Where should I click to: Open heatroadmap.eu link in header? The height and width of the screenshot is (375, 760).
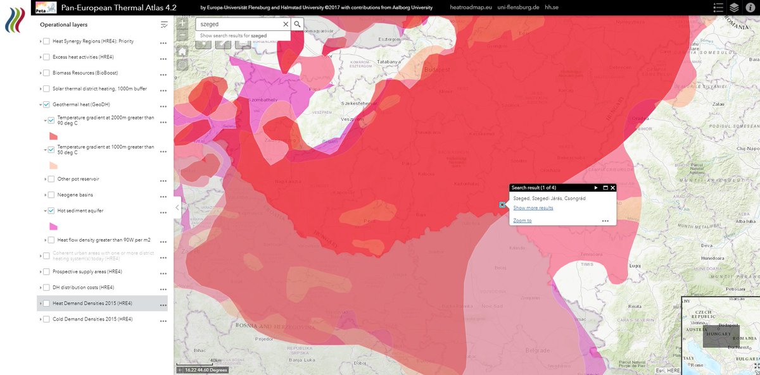coord(471,8)
